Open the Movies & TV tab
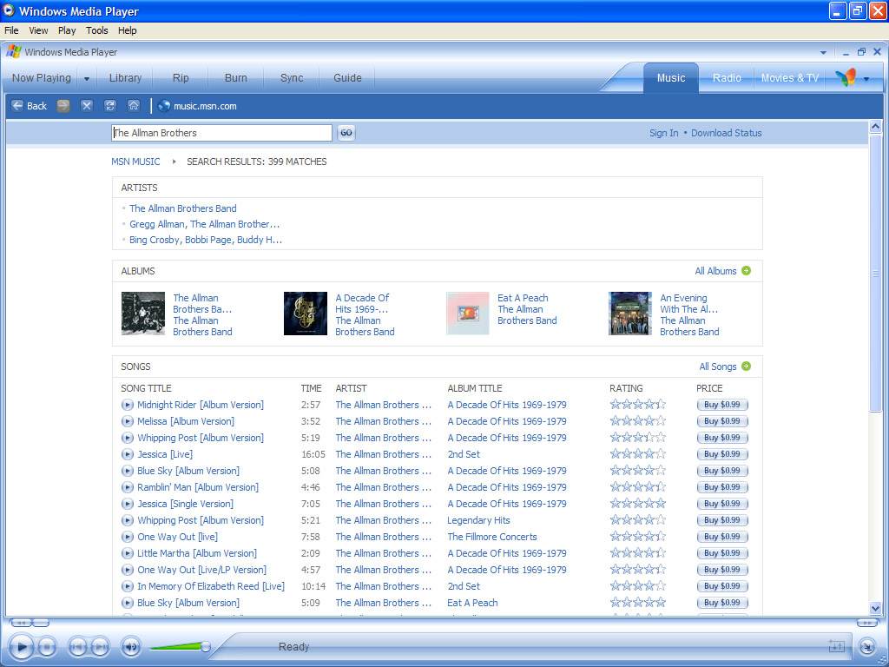The height and width of the screenshot is (667, 889). [790, 78]
